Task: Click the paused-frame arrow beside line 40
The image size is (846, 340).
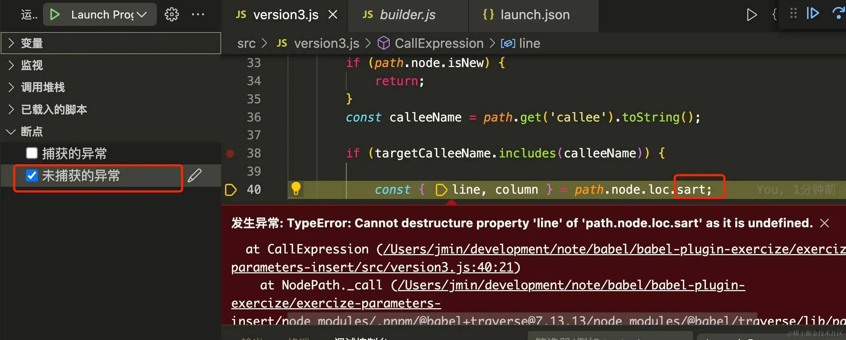Action: 231,190
